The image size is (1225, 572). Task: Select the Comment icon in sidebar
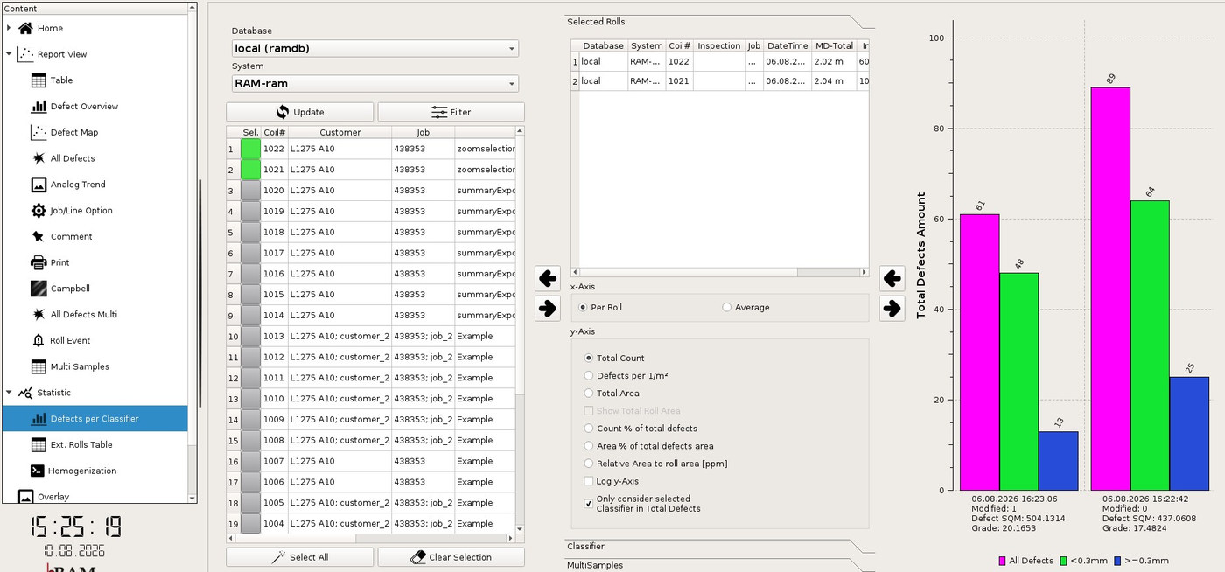click(38, 236)
